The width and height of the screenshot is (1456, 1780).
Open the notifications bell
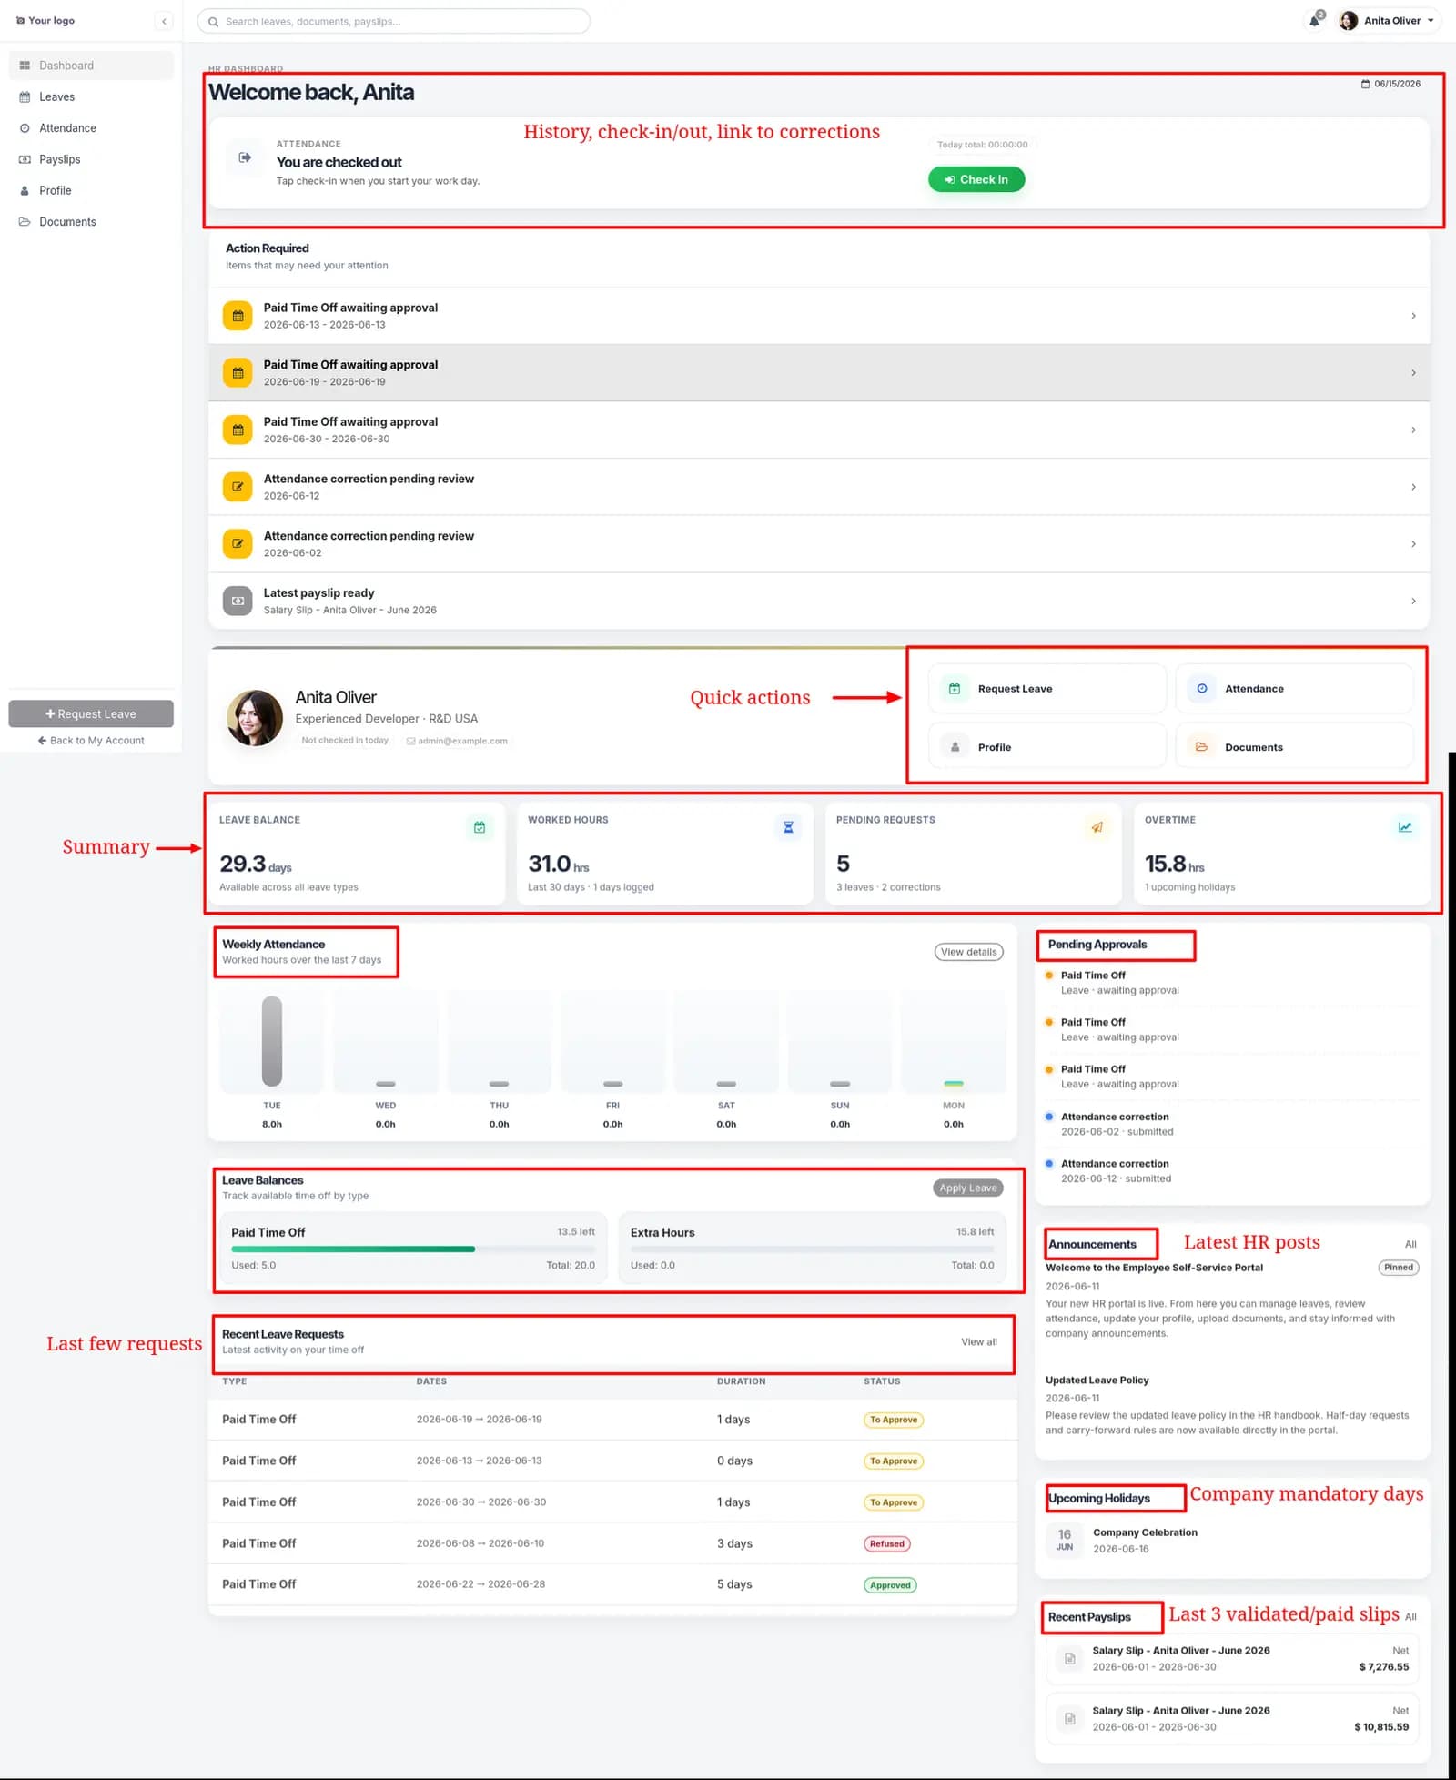(1315, 20)
